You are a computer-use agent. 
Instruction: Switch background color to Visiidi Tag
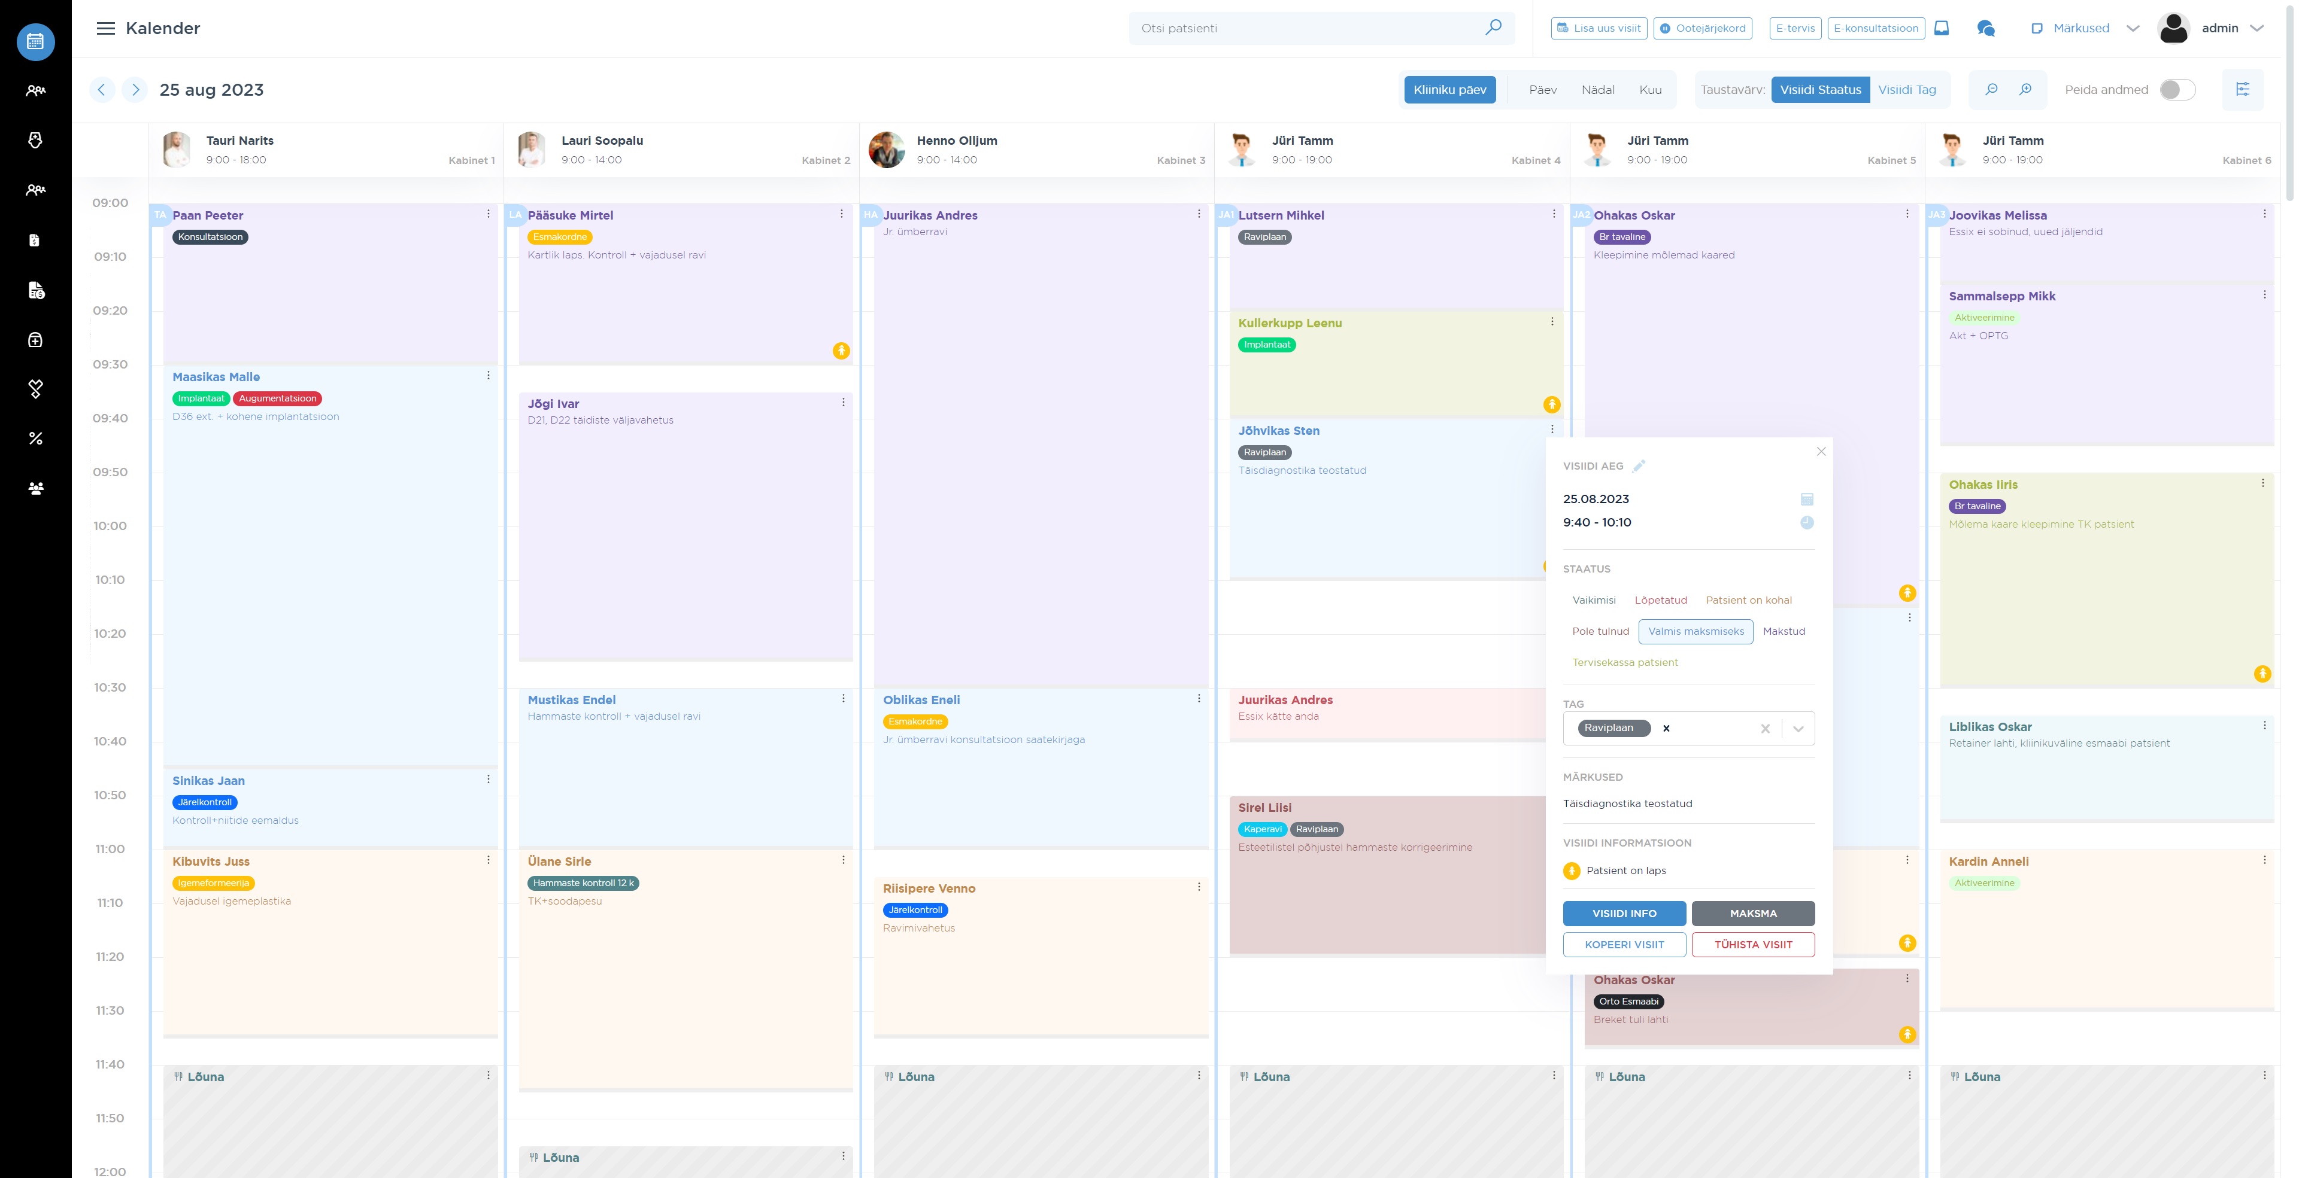pos(1906,89)
